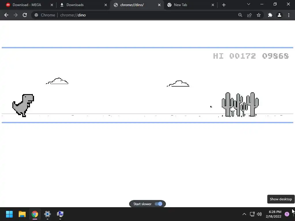295x221 pixels.
Task: Open Settings gear from the taskbar
Action: pyautogui.click(x=48, y=214)
